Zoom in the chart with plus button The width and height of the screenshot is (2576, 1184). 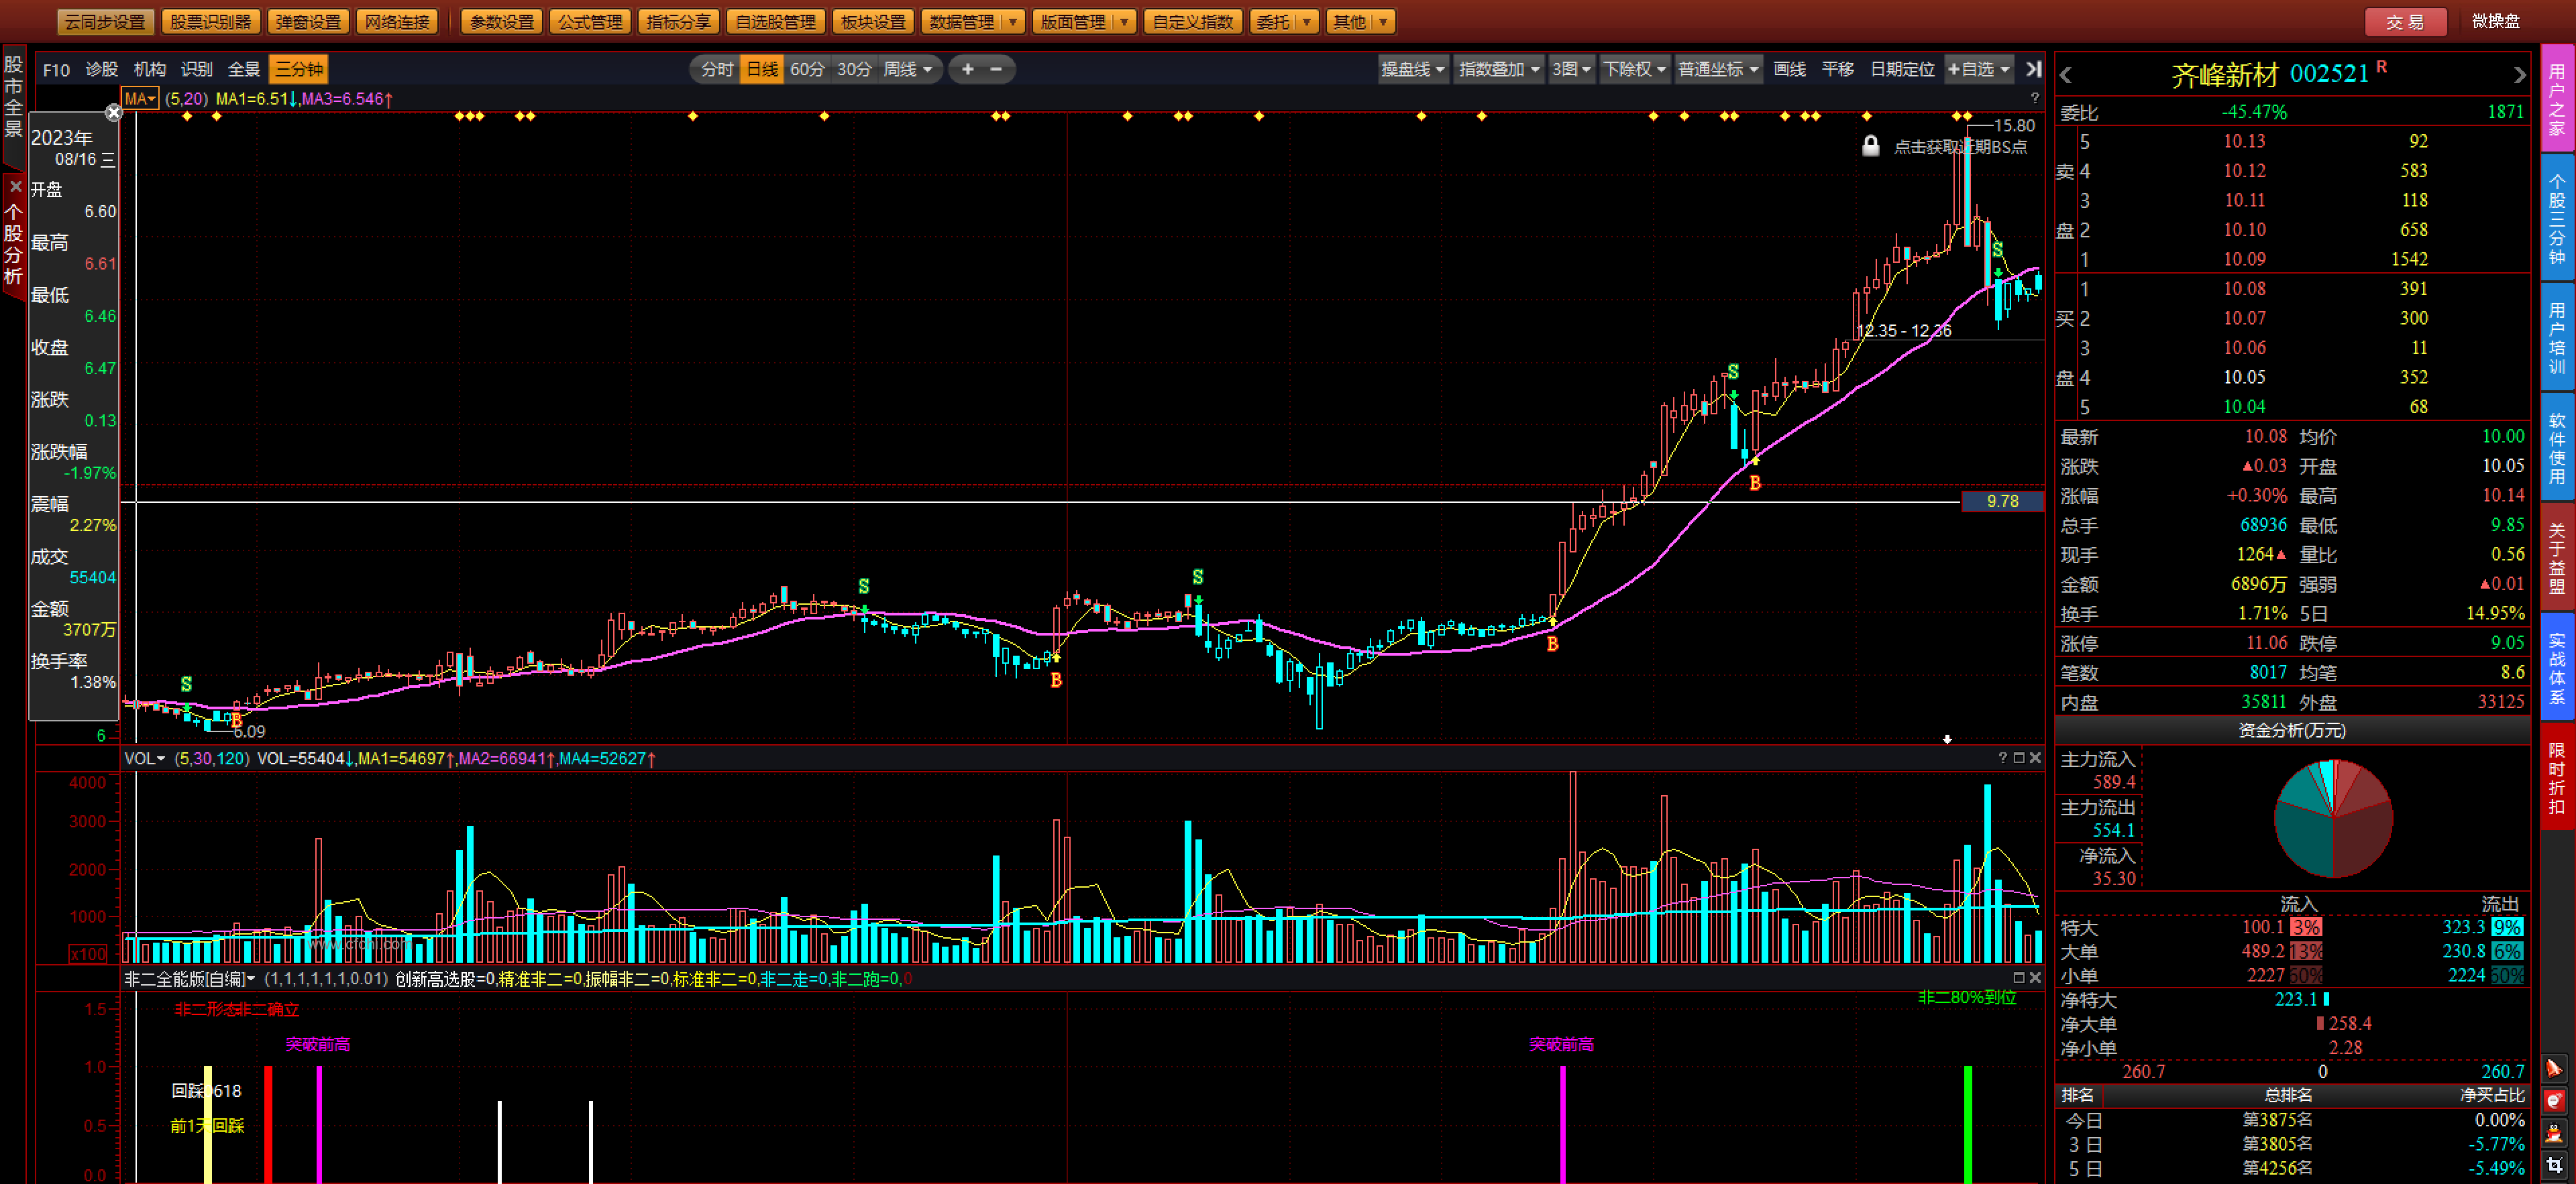(967, 69)
